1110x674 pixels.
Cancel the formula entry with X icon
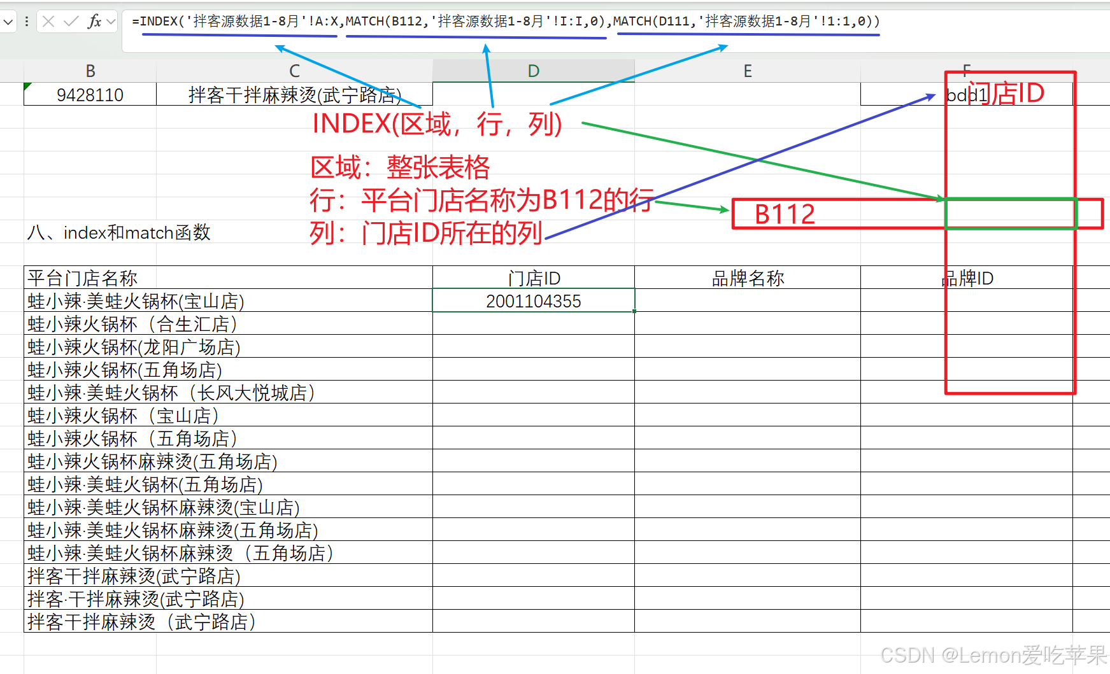tap(48, 22)
